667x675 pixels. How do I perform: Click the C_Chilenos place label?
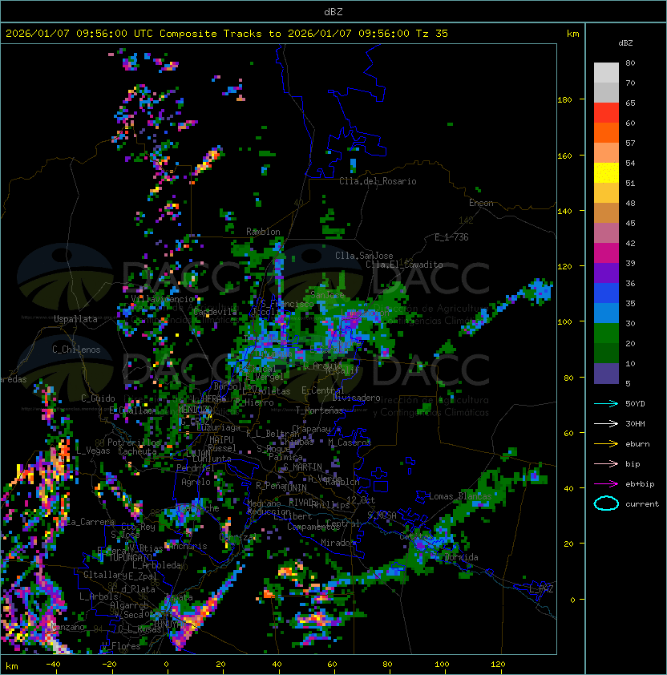[x=76, y=350]
